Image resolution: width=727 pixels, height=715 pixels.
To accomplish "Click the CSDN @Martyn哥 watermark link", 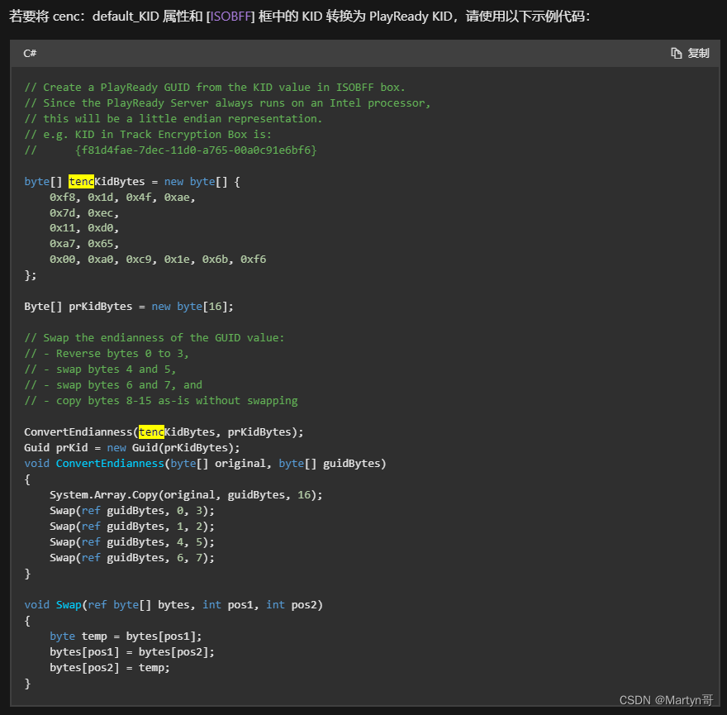I will pos(666,699).
